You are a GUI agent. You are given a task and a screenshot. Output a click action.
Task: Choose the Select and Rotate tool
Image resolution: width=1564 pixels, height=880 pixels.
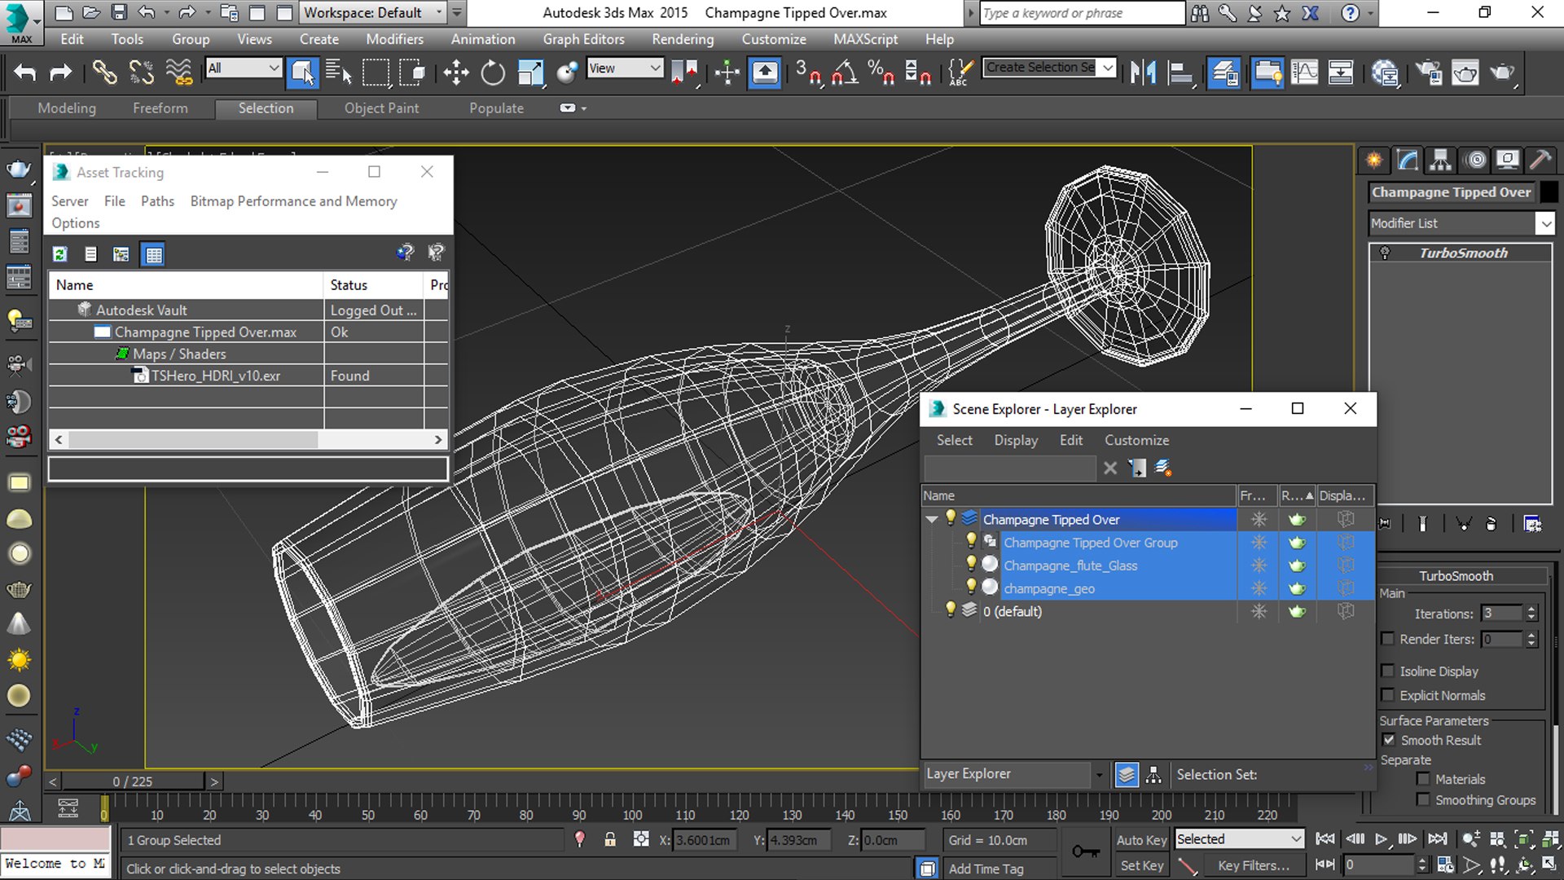493,73
